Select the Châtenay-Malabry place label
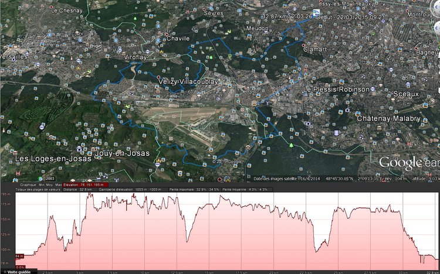The width and height of the screenshot is (440, 274). 388,118
